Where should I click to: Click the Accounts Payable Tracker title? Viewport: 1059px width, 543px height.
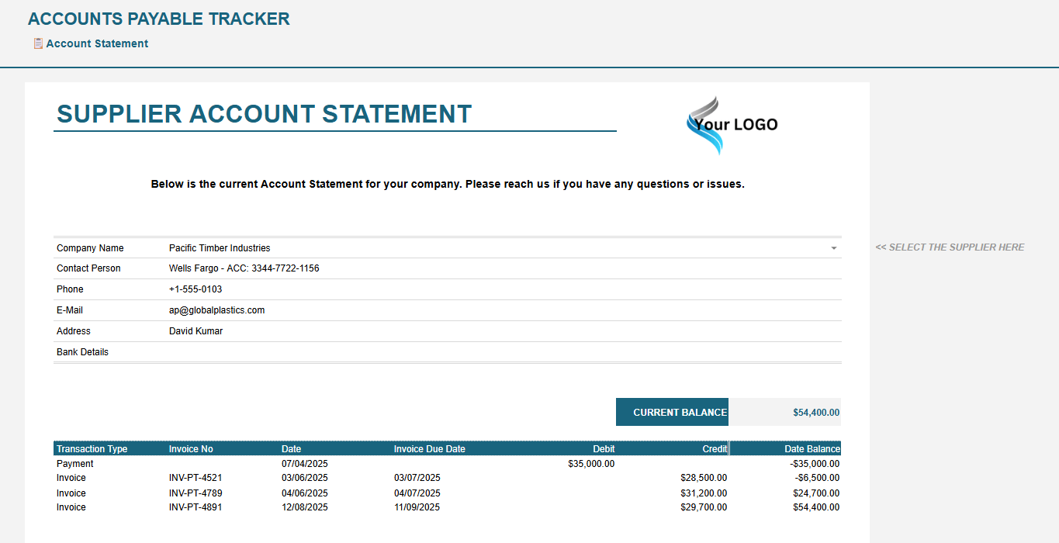(x=159, y=19)
